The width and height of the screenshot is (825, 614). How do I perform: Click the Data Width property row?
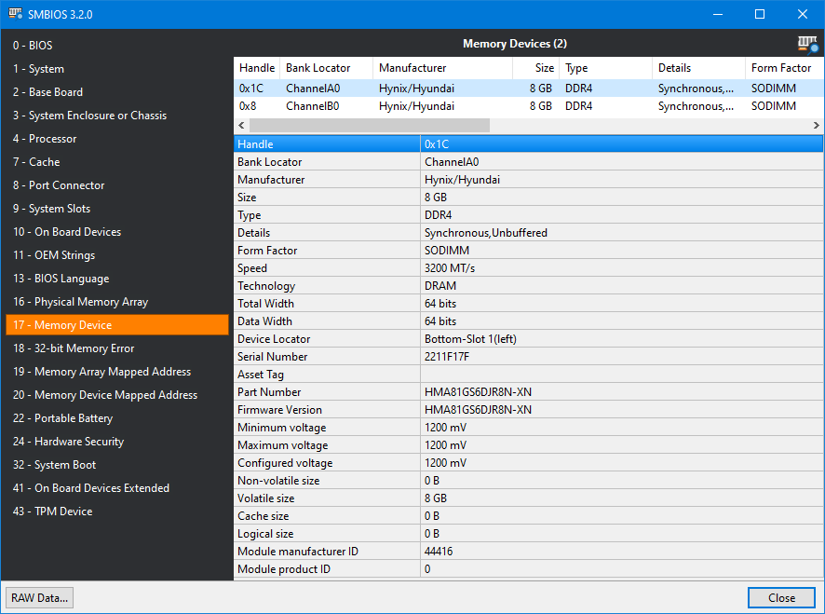528,321
